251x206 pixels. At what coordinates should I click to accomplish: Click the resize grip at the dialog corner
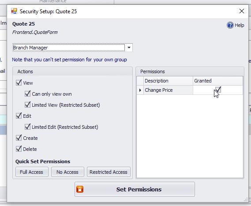pyautogui.click(x=246, y=199)
